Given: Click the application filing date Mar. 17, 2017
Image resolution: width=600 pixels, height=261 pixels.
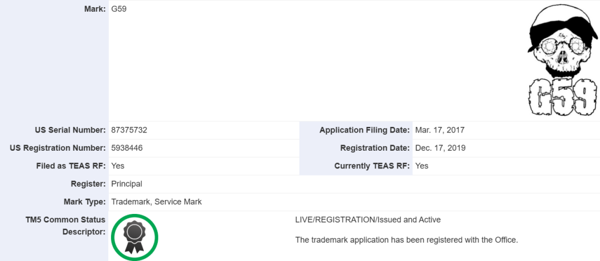Looking at the screenshot, I should point(439,130).
